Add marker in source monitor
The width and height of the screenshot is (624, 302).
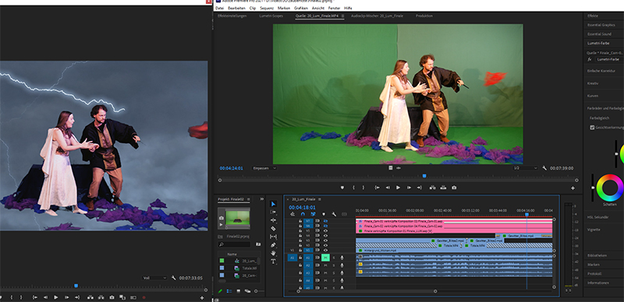pos(342,188)
